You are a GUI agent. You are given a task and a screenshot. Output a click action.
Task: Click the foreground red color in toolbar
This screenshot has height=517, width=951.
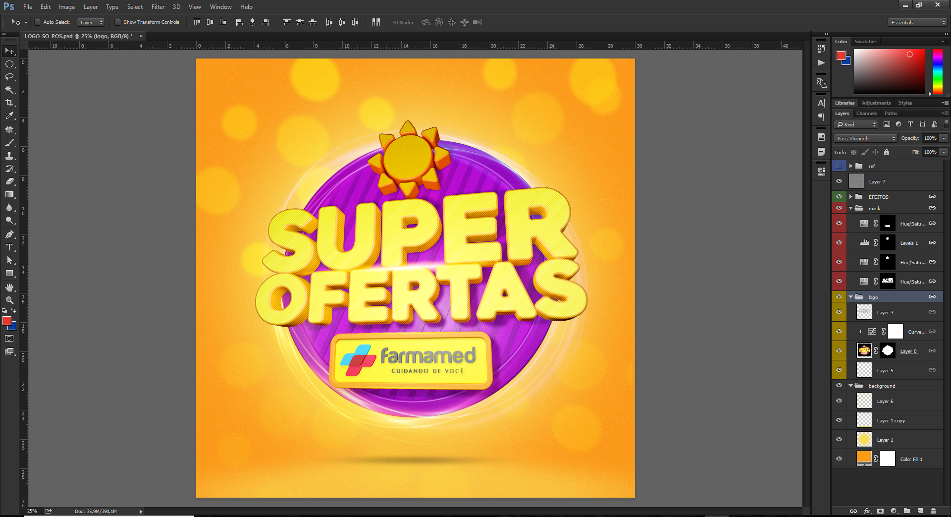(x=7, y=321)
